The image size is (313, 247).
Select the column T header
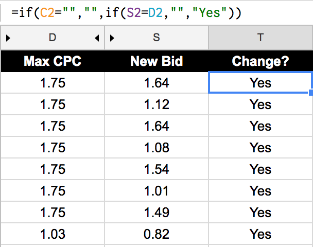(x=260, y=38)
